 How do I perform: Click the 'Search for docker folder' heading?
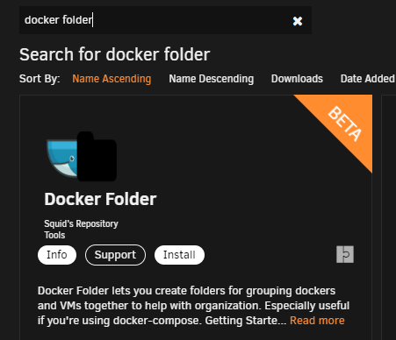pyautogui.click(x=114, y=54)
